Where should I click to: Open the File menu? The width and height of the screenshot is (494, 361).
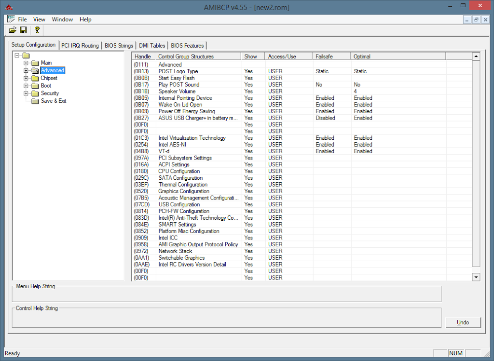point(22,19)
